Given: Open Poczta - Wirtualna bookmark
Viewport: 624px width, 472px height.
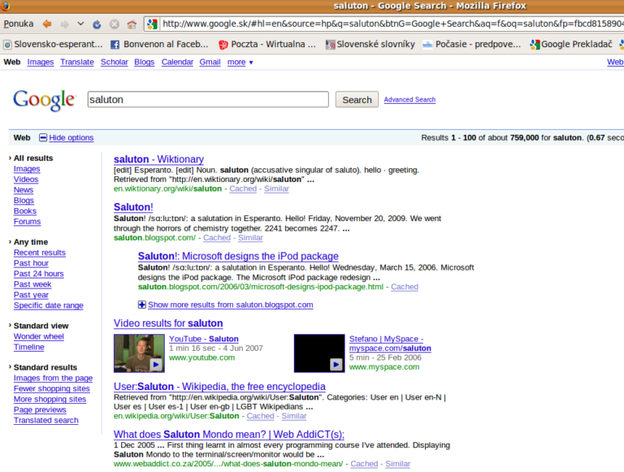Looking at the screenshot, I should [267, 44].
